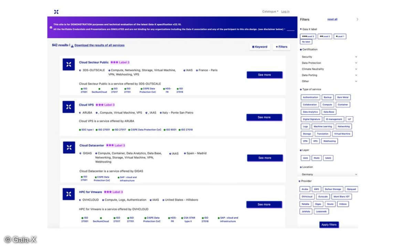413x247 pixels.
Task: Filter by provider Gigas
Action: 318,204
